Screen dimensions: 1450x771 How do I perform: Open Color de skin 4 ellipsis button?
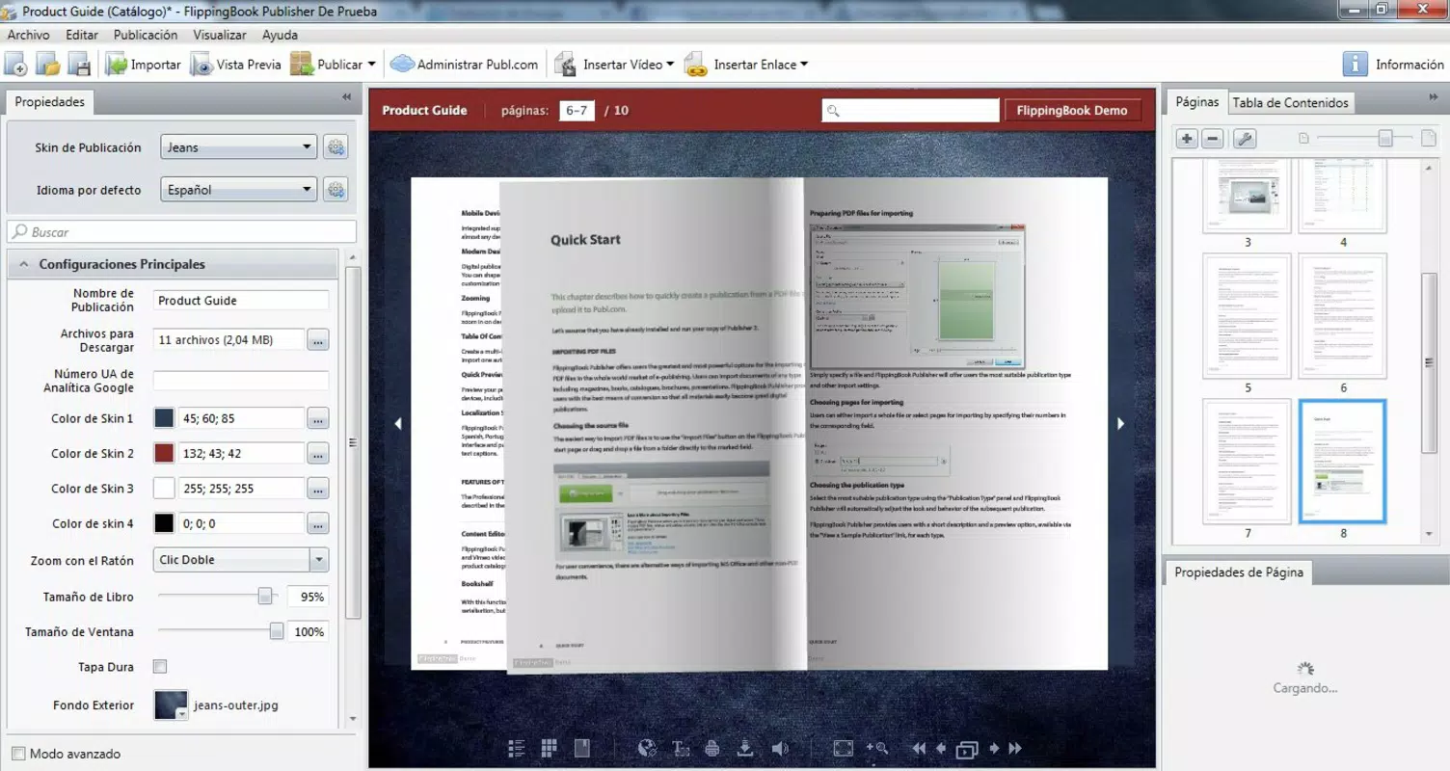(318, 523)
